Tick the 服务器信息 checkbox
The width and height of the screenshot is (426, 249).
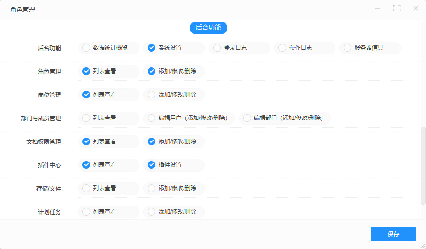coord(347,48)
